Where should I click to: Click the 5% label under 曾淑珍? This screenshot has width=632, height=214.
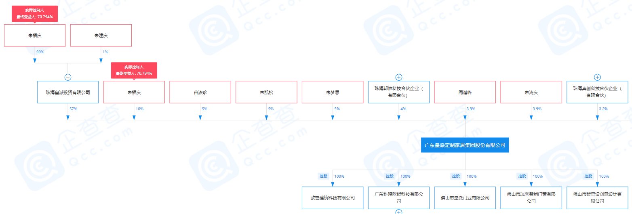coord(204,109)
